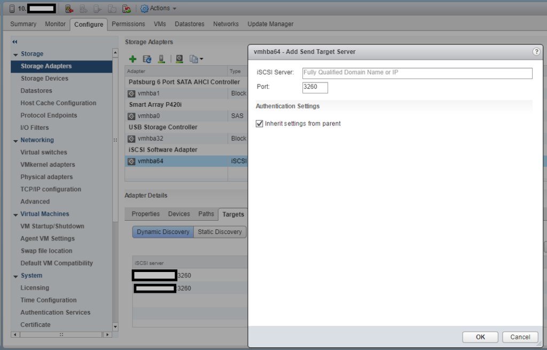Click the sidebar scrollbar down arrow
The width and height of the screenshot is (547, 350).
pos(115,326)
